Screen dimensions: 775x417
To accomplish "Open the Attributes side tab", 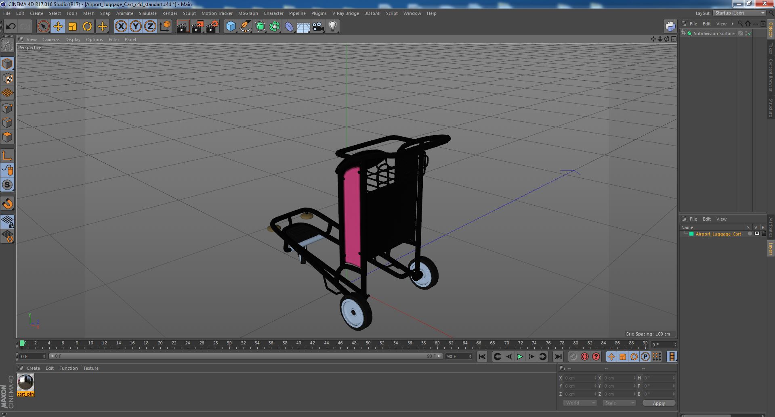I will pos(771,227).
